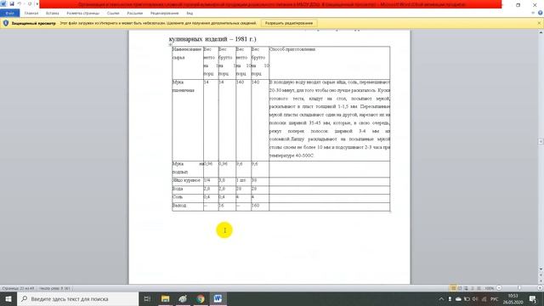Click the header cell 'Способ приготовления'
The width and height of the screenshot is (544, 306).
pos(329,63)
